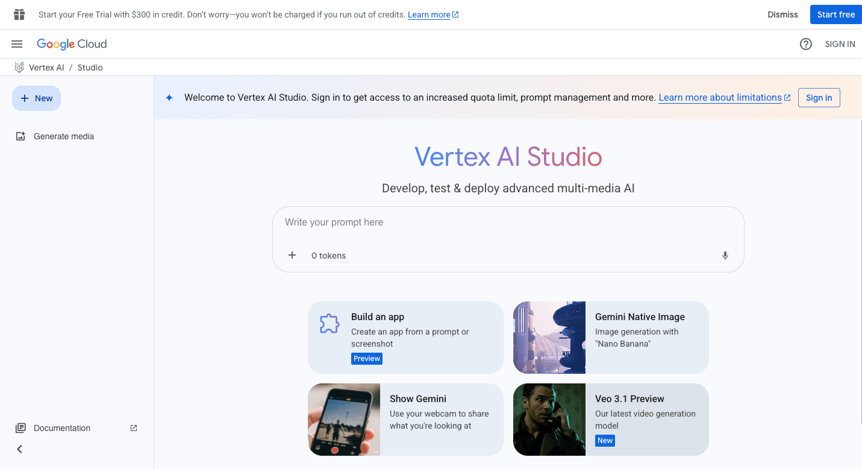The height and width of the screenshot is (469, 862).
Task: Open the Veo 3.1 Preview card thumbnail
Action: coord(549,420)
